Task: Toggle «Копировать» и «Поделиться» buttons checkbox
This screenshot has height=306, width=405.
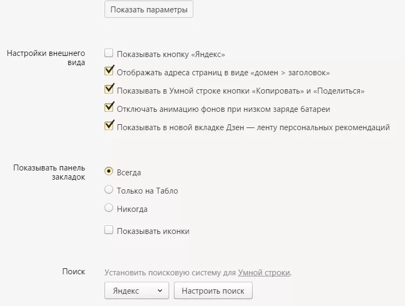Action: pyautogui.click(x=109, y=89)
